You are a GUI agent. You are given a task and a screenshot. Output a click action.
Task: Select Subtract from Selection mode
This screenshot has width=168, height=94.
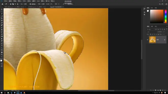coord(15,4)
